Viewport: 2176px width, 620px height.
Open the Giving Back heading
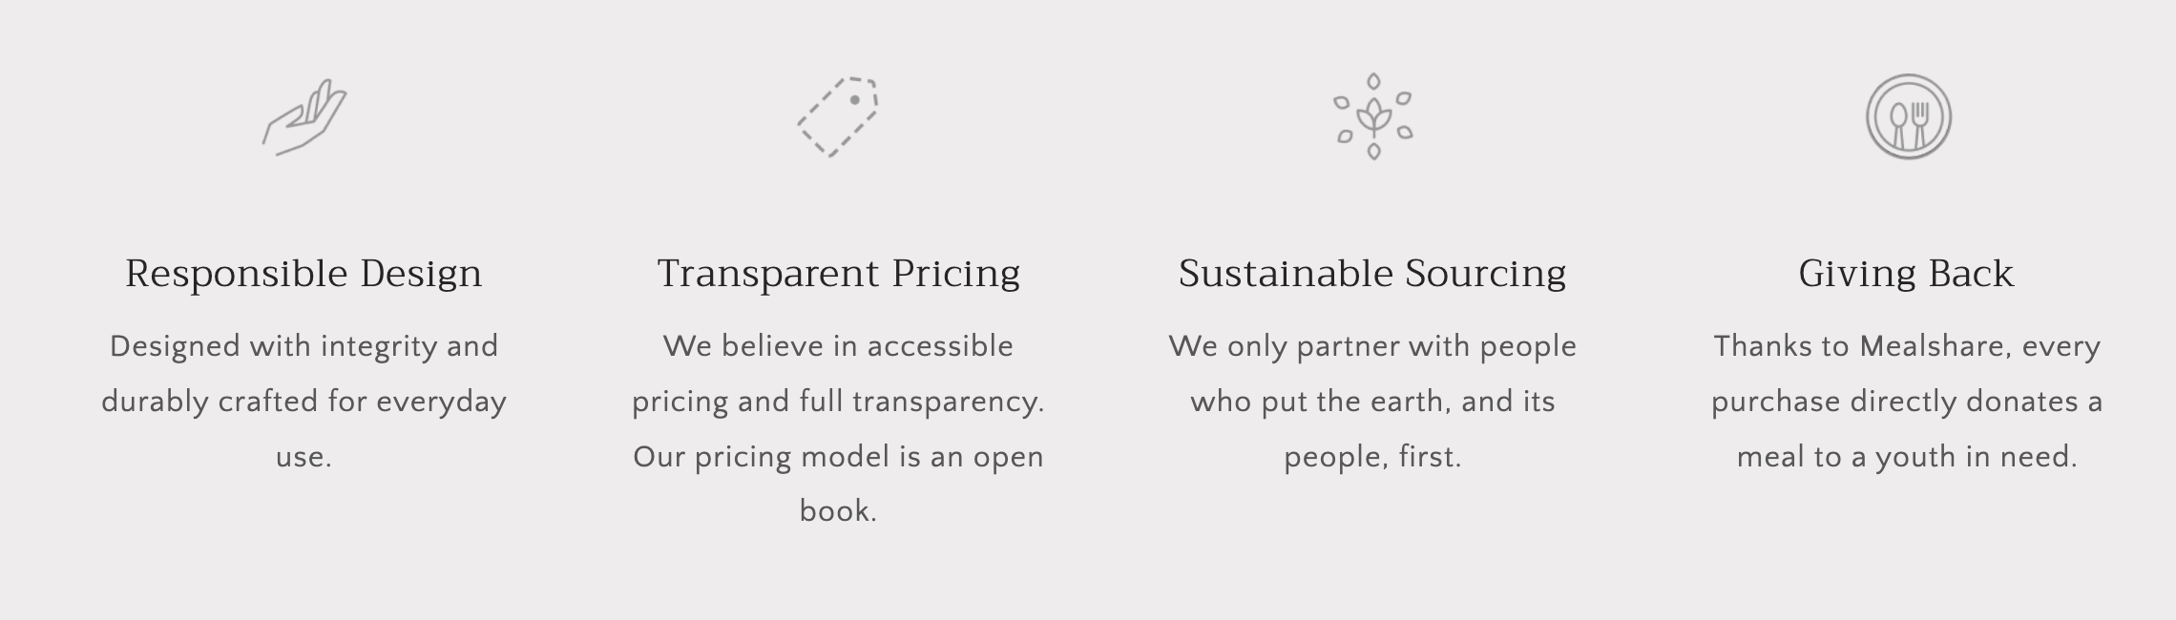coord(1906,274)
